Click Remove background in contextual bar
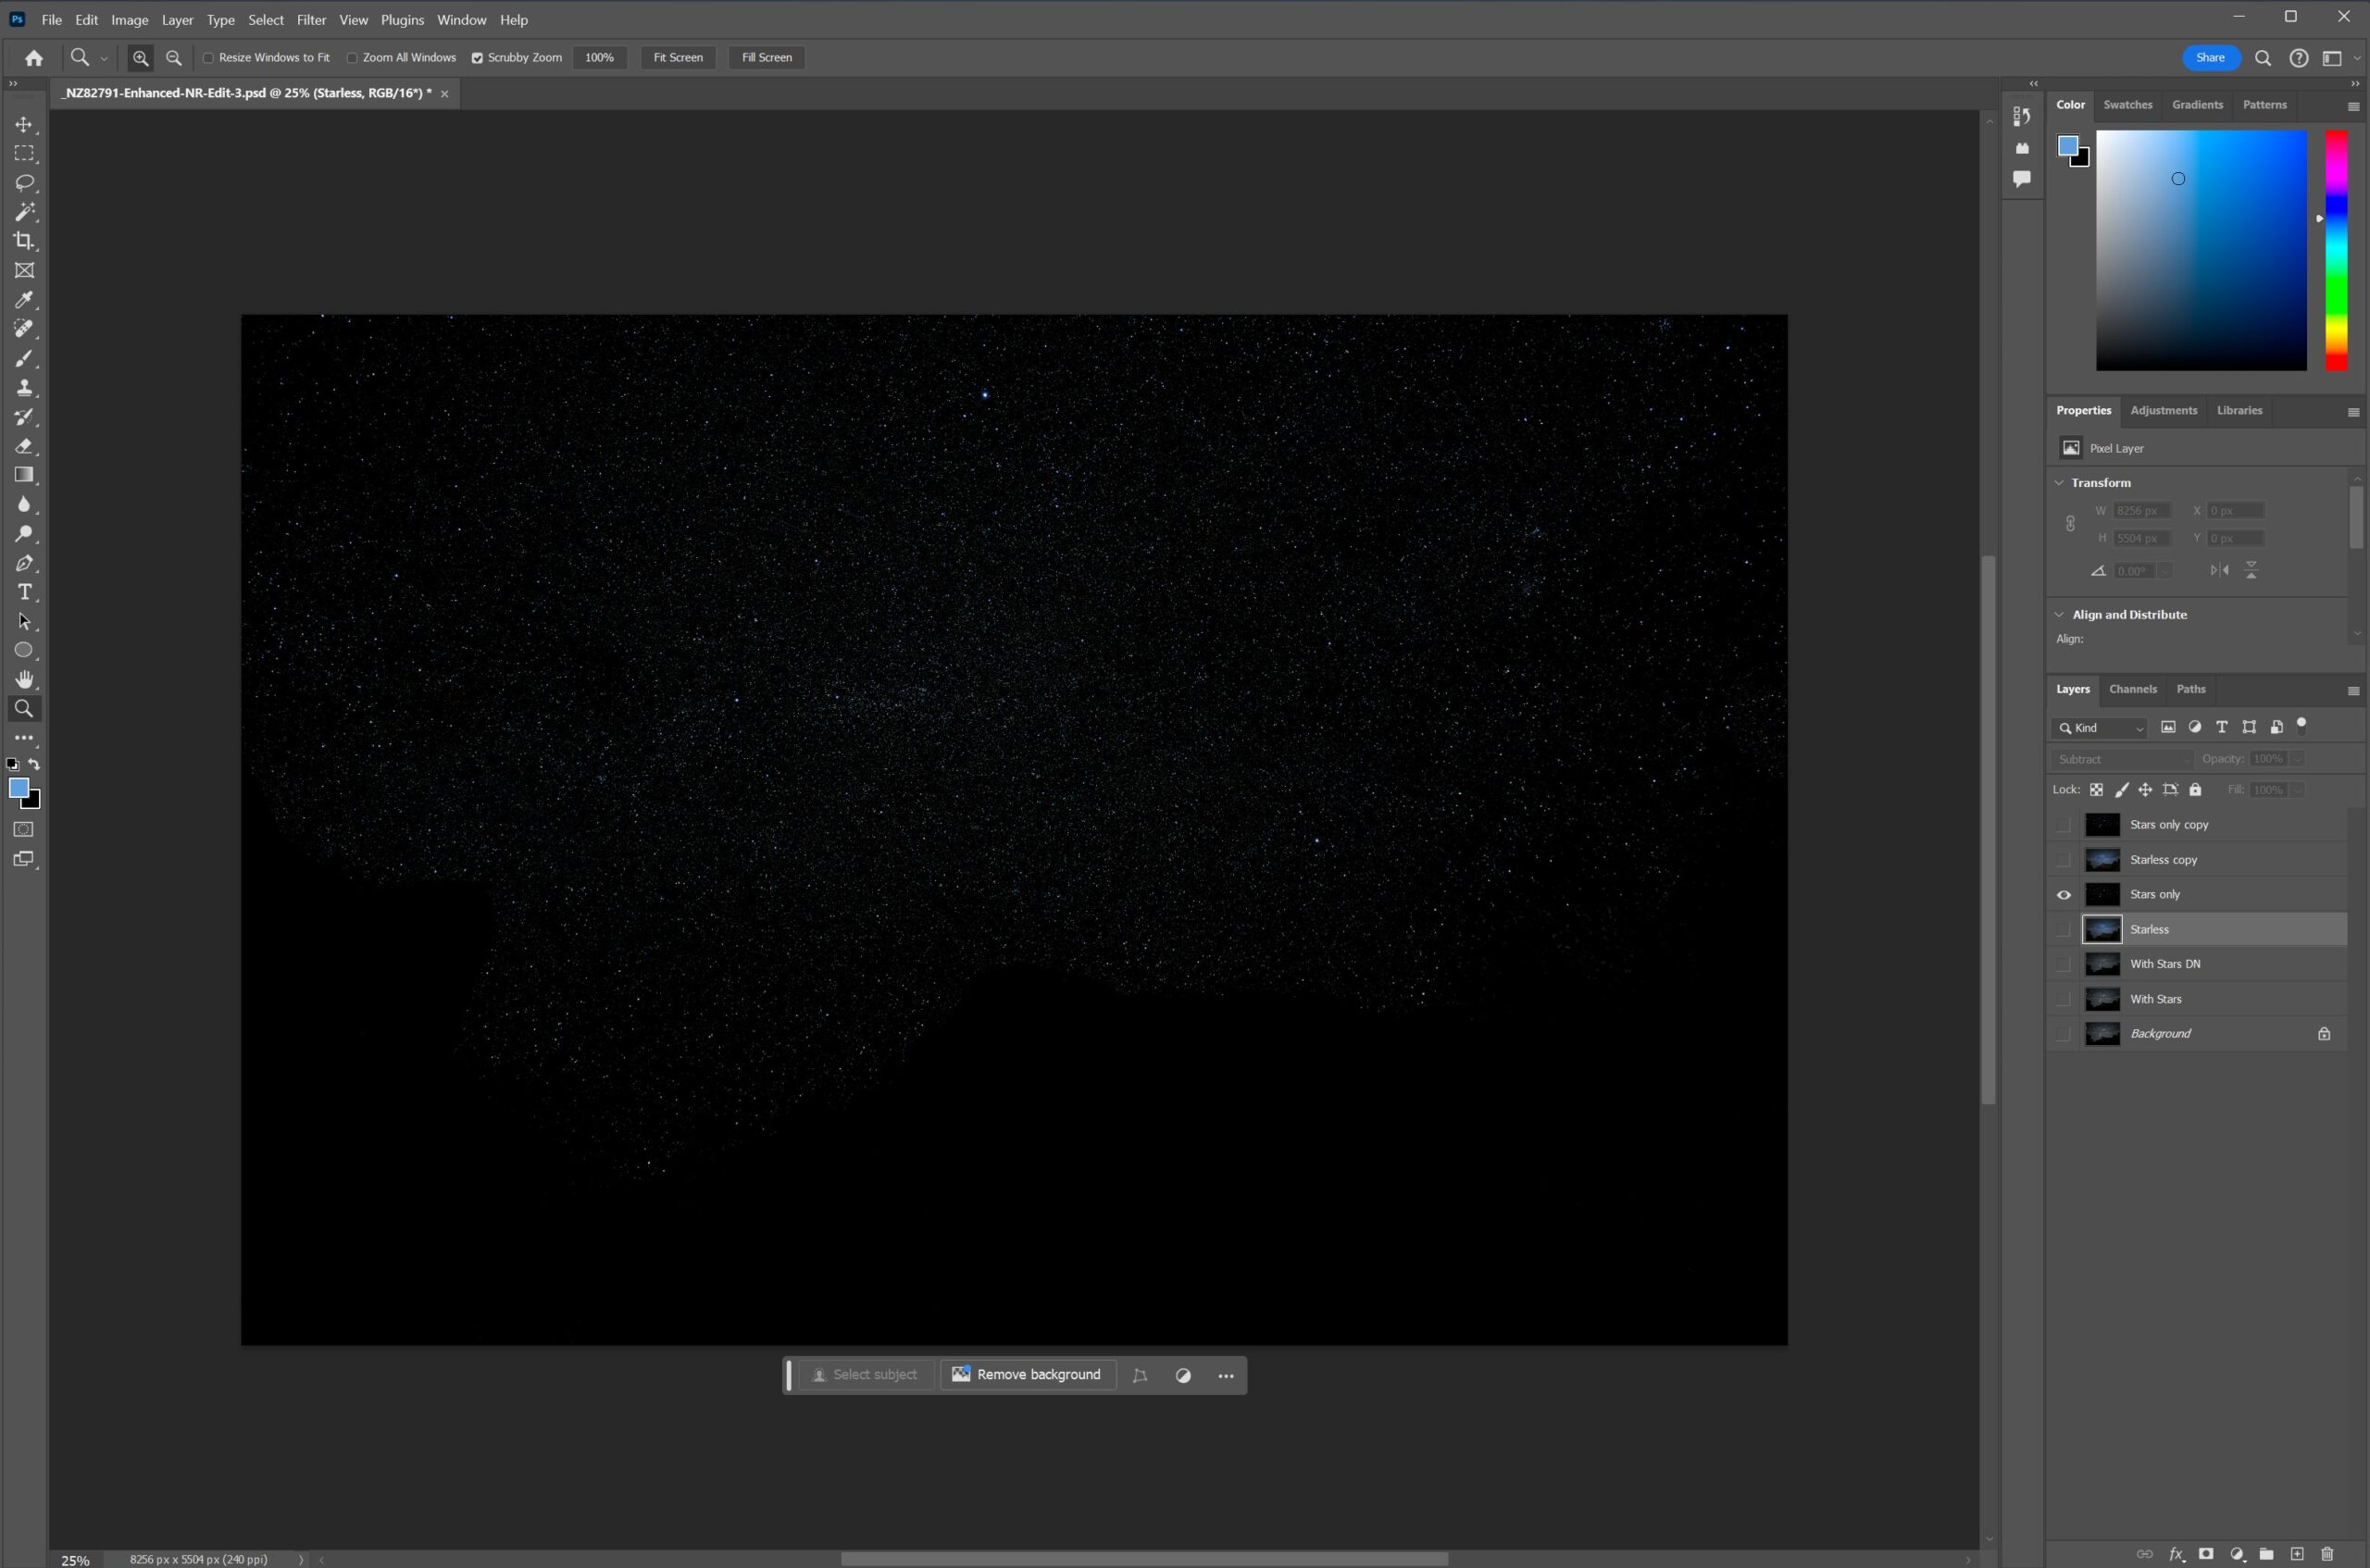The height and width of the screenshot is (1568, 2370). tap(1027, 1375)
